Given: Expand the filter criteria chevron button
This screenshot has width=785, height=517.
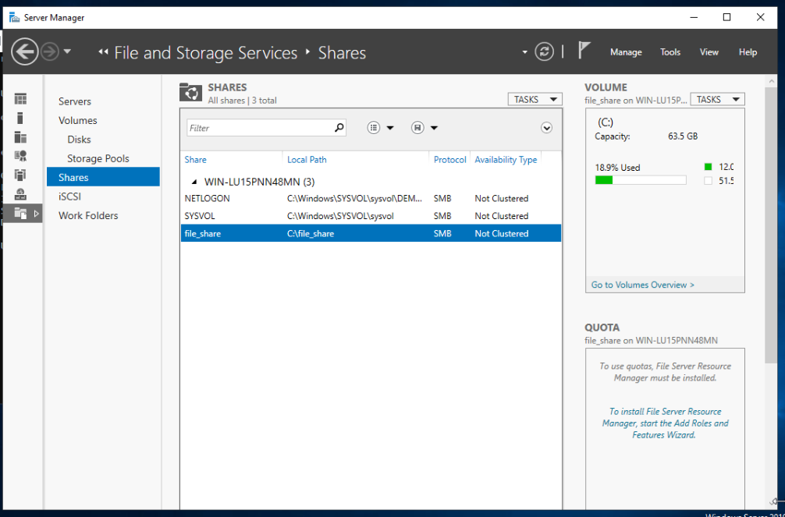Looking at the screenshot, I should click(x=546, y=128).
